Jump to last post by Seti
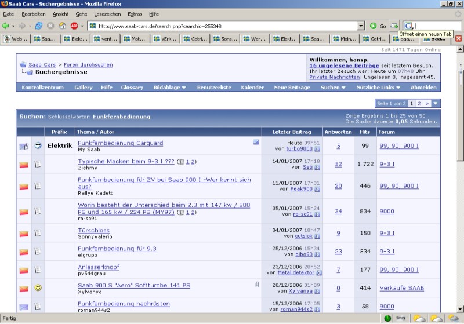Image resolution: width=464 pixels, height=324 pixels. pos(317,168)
